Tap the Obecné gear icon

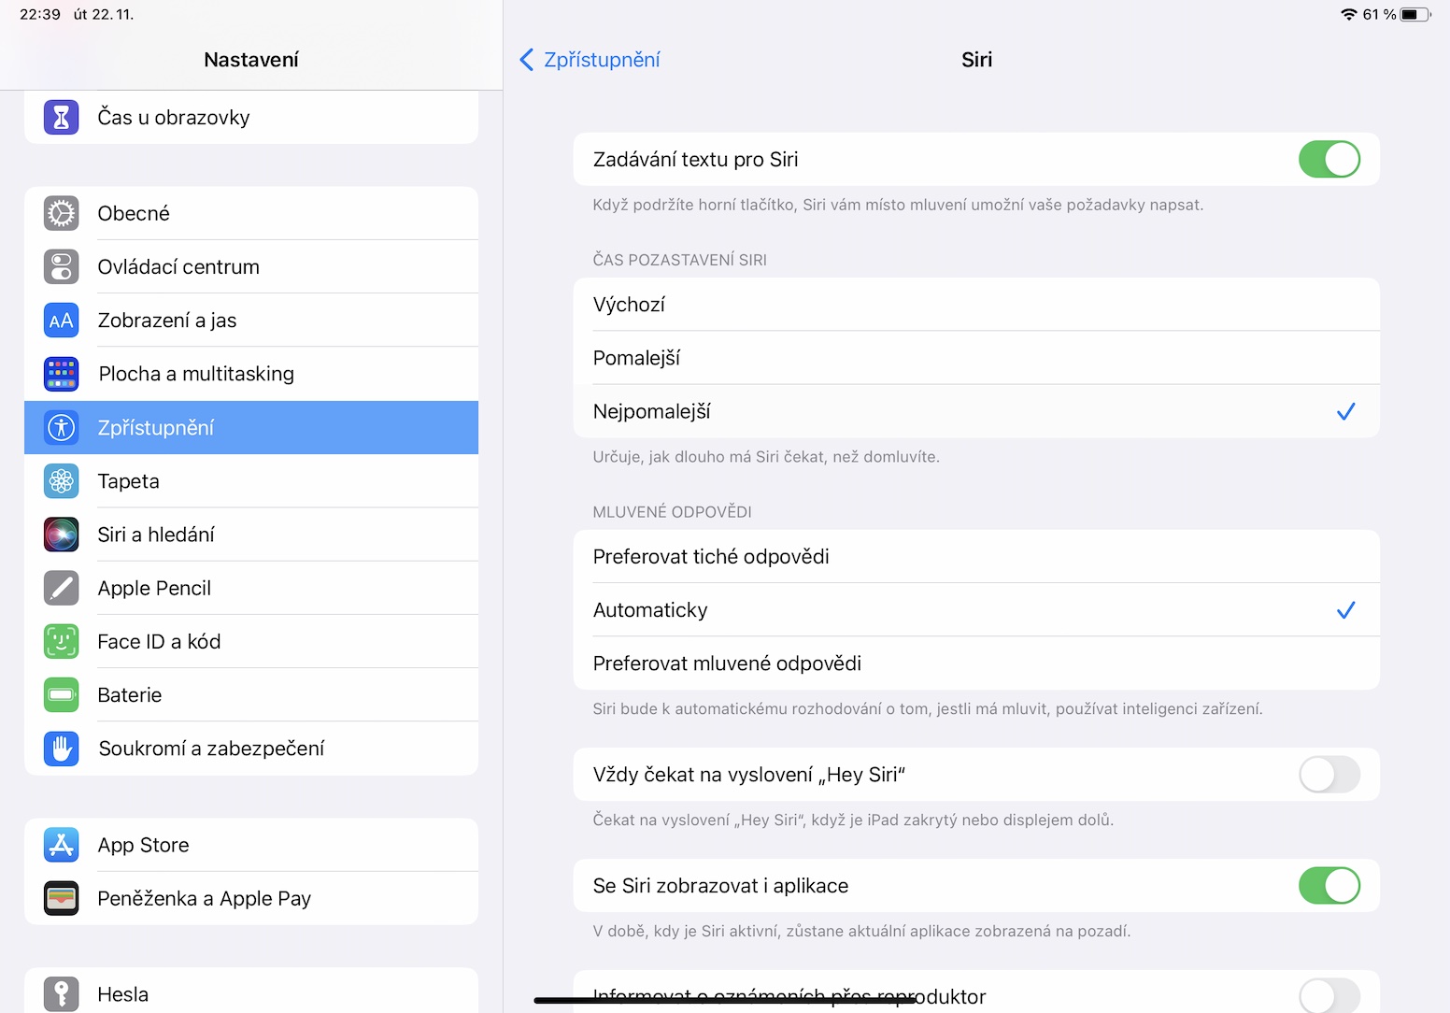(x=61, y=214)
